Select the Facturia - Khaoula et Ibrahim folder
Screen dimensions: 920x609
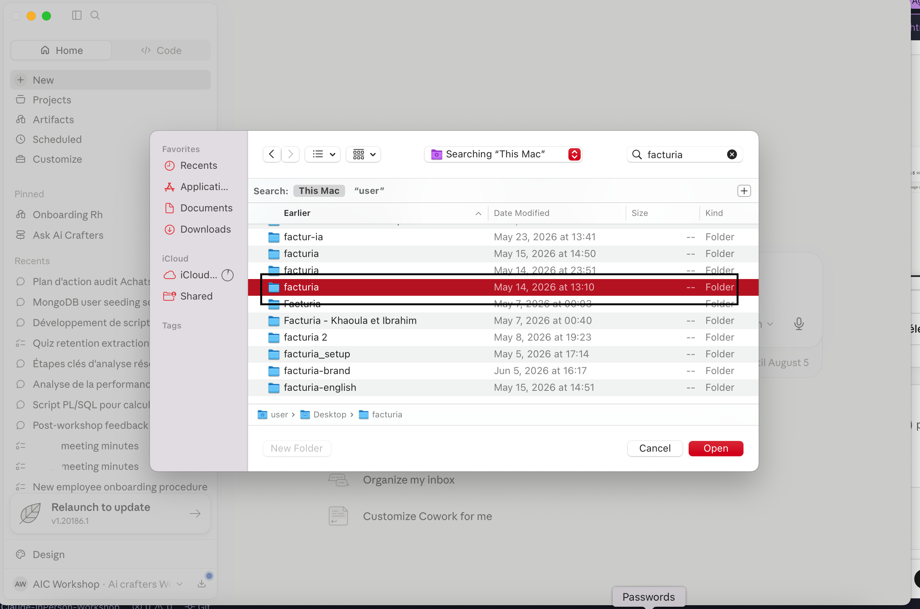(x=503, y=320)
